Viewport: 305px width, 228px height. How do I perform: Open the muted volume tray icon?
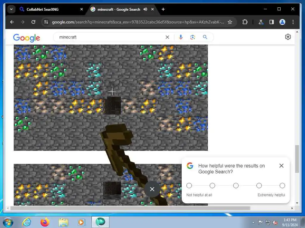pos(275,223)
